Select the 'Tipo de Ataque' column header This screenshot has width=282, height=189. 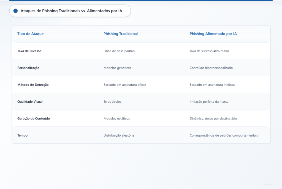point(30,34)
